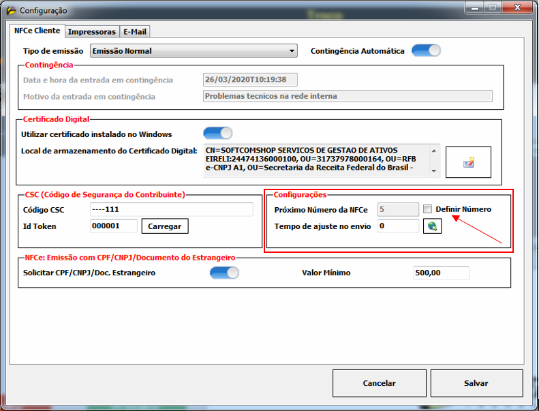Click the Configuração window title icon

(11, 10)
